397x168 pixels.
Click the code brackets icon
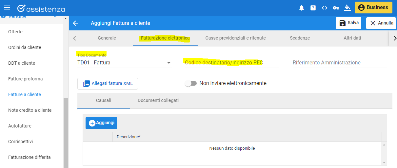[x=325, y=8]
